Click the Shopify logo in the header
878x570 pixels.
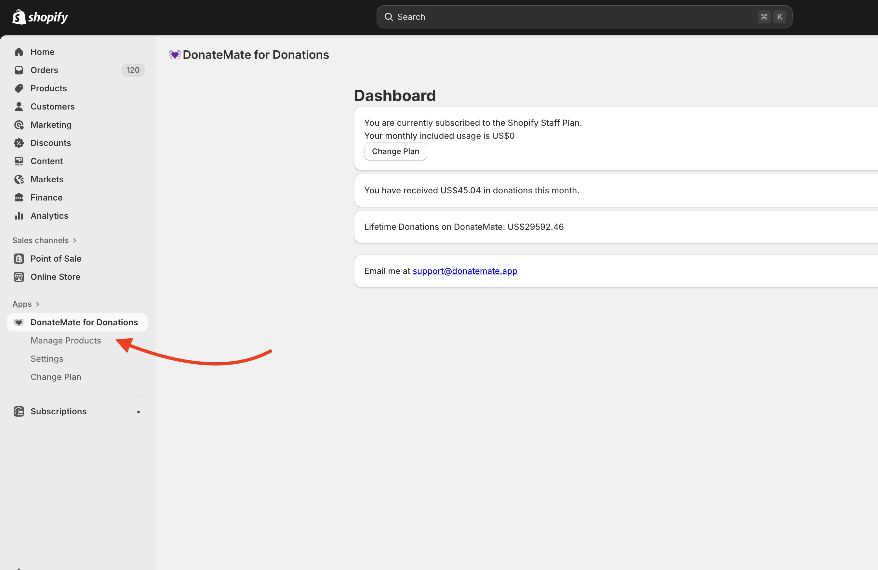click(40, 17)
